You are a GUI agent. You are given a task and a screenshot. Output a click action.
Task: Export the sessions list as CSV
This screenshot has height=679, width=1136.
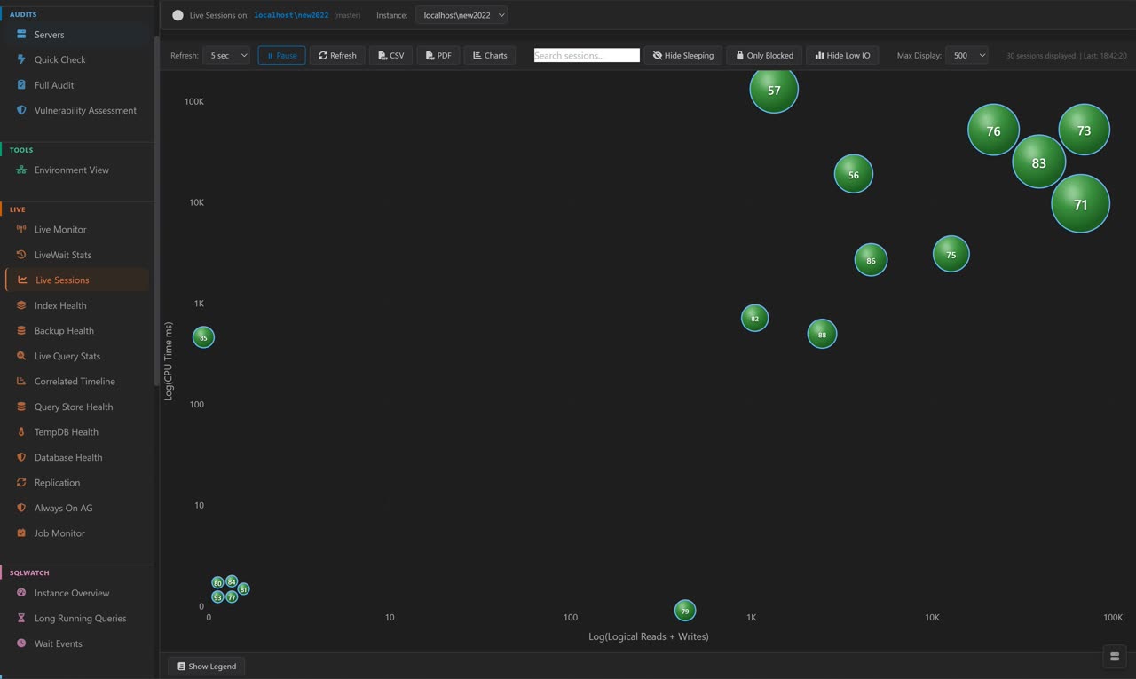click(390, 55)
